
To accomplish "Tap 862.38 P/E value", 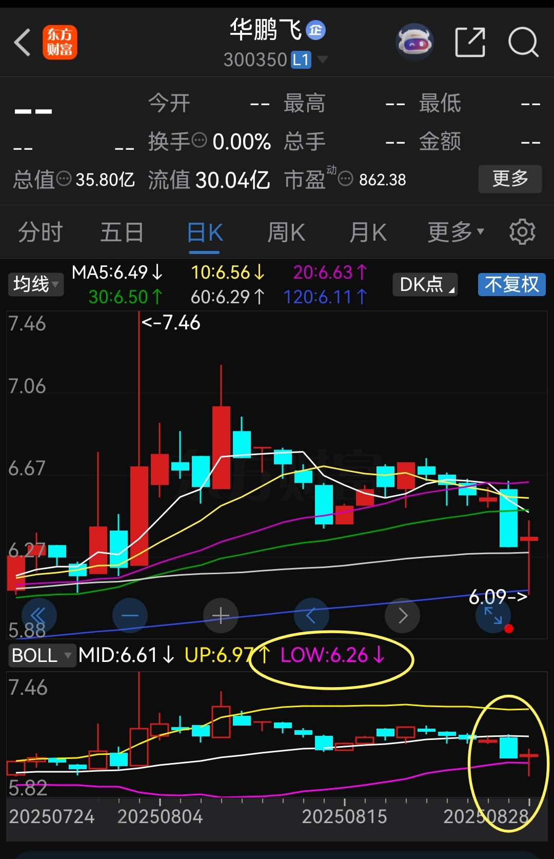I will 383,180.
